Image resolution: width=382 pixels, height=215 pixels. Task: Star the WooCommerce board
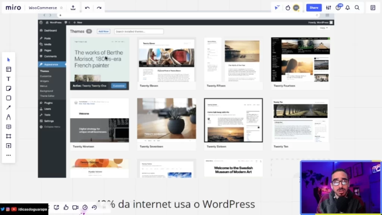click(x=62, y=8)
